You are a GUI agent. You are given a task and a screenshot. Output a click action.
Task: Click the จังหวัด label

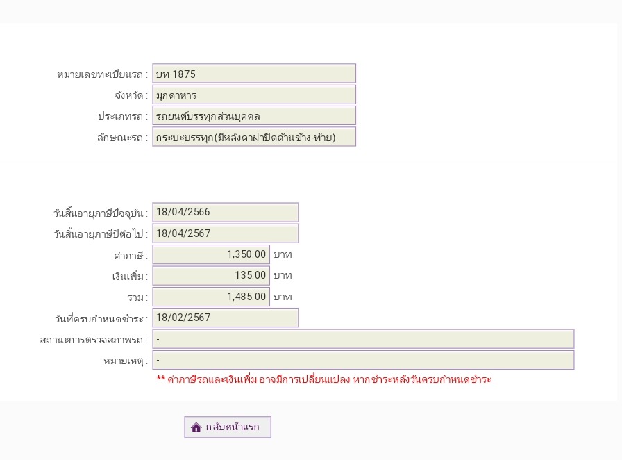pyautogui.click(x=131, y=95)
